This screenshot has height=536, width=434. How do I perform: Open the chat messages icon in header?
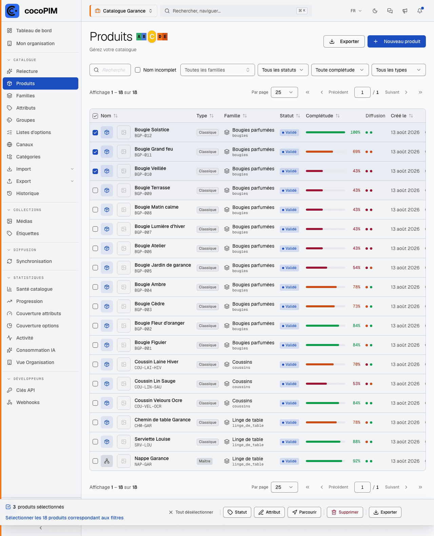click(x=390, y=11)
